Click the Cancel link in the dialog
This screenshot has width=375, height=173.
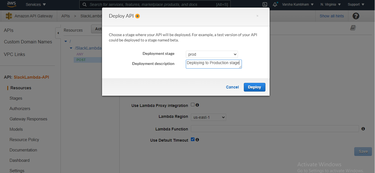[232, 87]
